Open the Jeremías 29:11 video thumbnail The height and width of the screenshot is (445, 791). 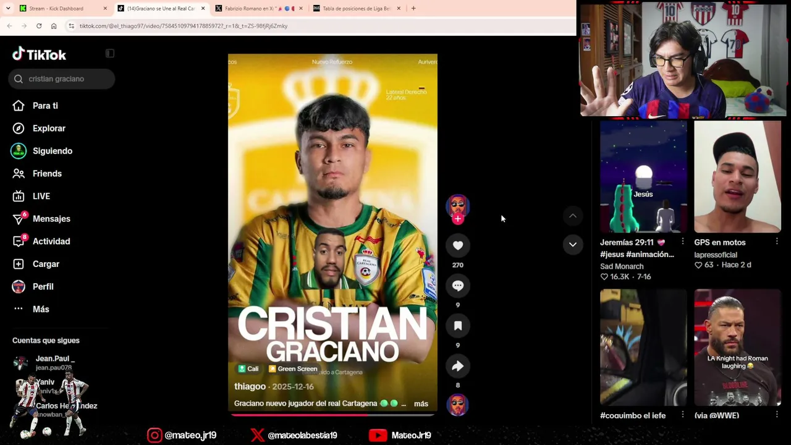[643, 177]
